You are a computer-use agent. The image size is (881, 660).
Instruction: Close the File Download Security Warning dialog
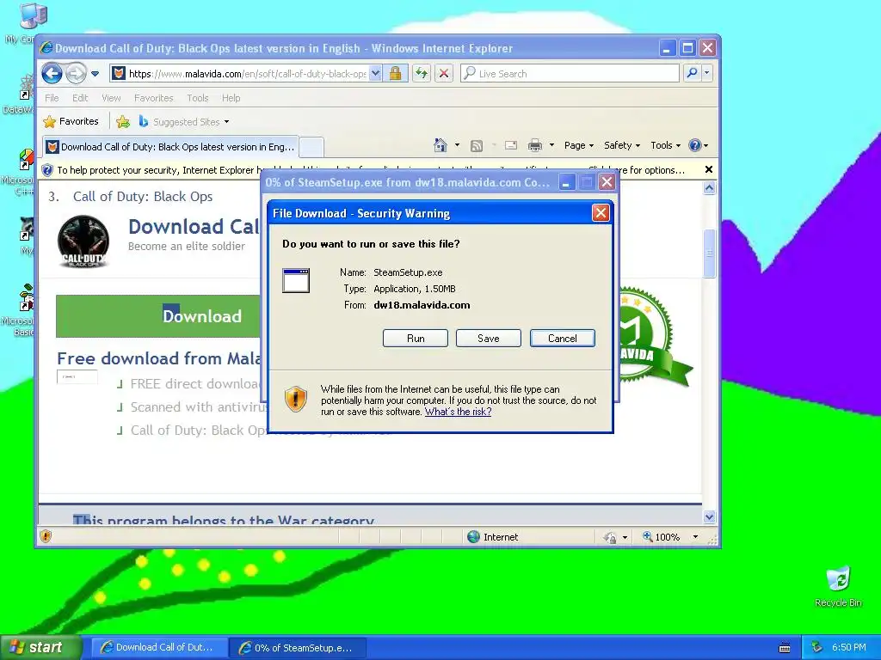click(601, 213)
